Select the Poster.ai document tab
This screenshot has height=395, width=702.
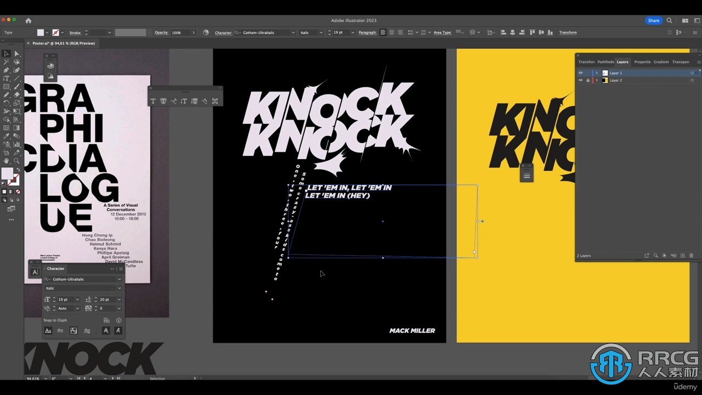[63, 43]
